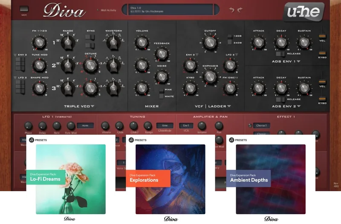The width and height of the screenshot is (341, 224).
Task: Click the filter KYBD knob
Action: pos(190,88)
